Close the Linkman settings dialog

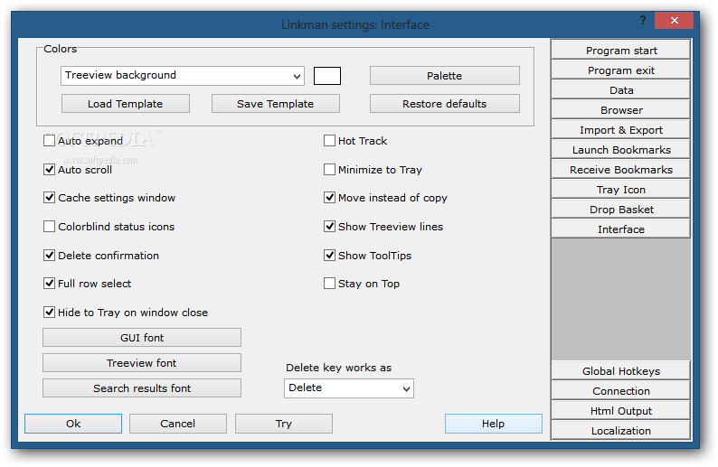coord(674,20)
